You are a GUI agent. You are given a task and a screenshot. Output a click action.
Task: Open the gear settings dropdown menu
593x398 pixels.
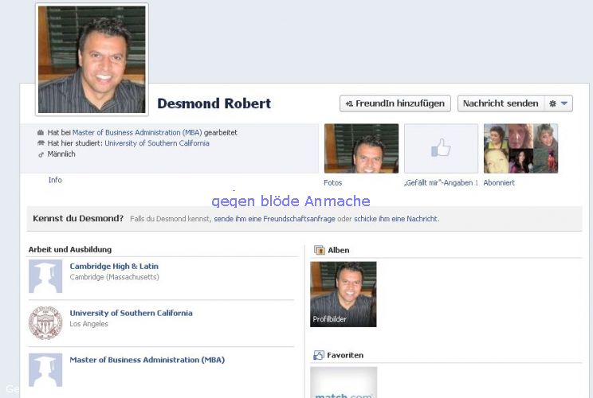point(559,103)
